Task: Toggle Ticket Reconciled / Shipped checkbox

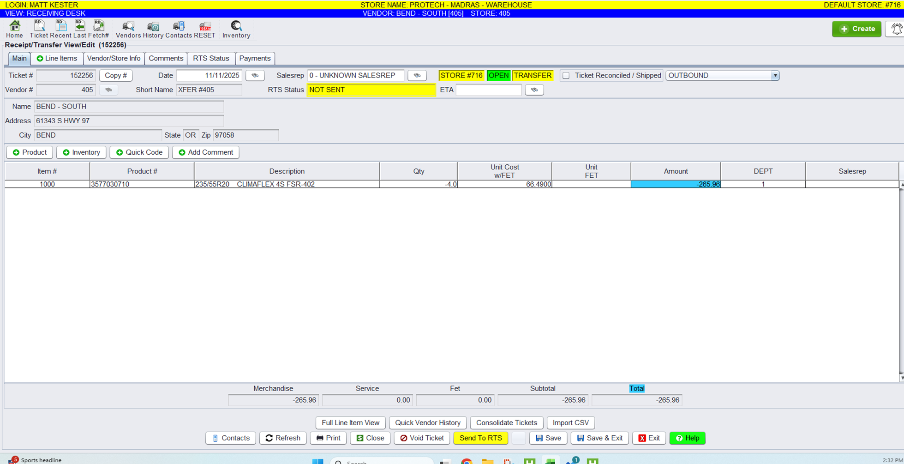Action: click(x=566, y=76)
